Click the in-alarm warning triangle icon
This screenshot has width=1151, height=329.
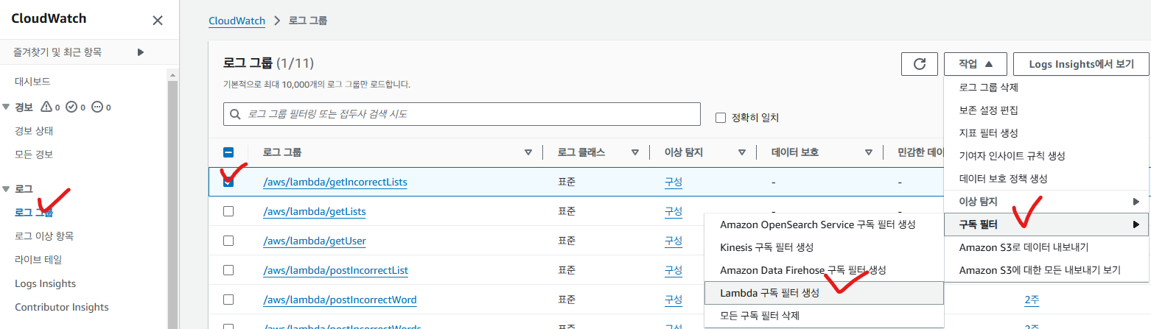pos(46,107)
